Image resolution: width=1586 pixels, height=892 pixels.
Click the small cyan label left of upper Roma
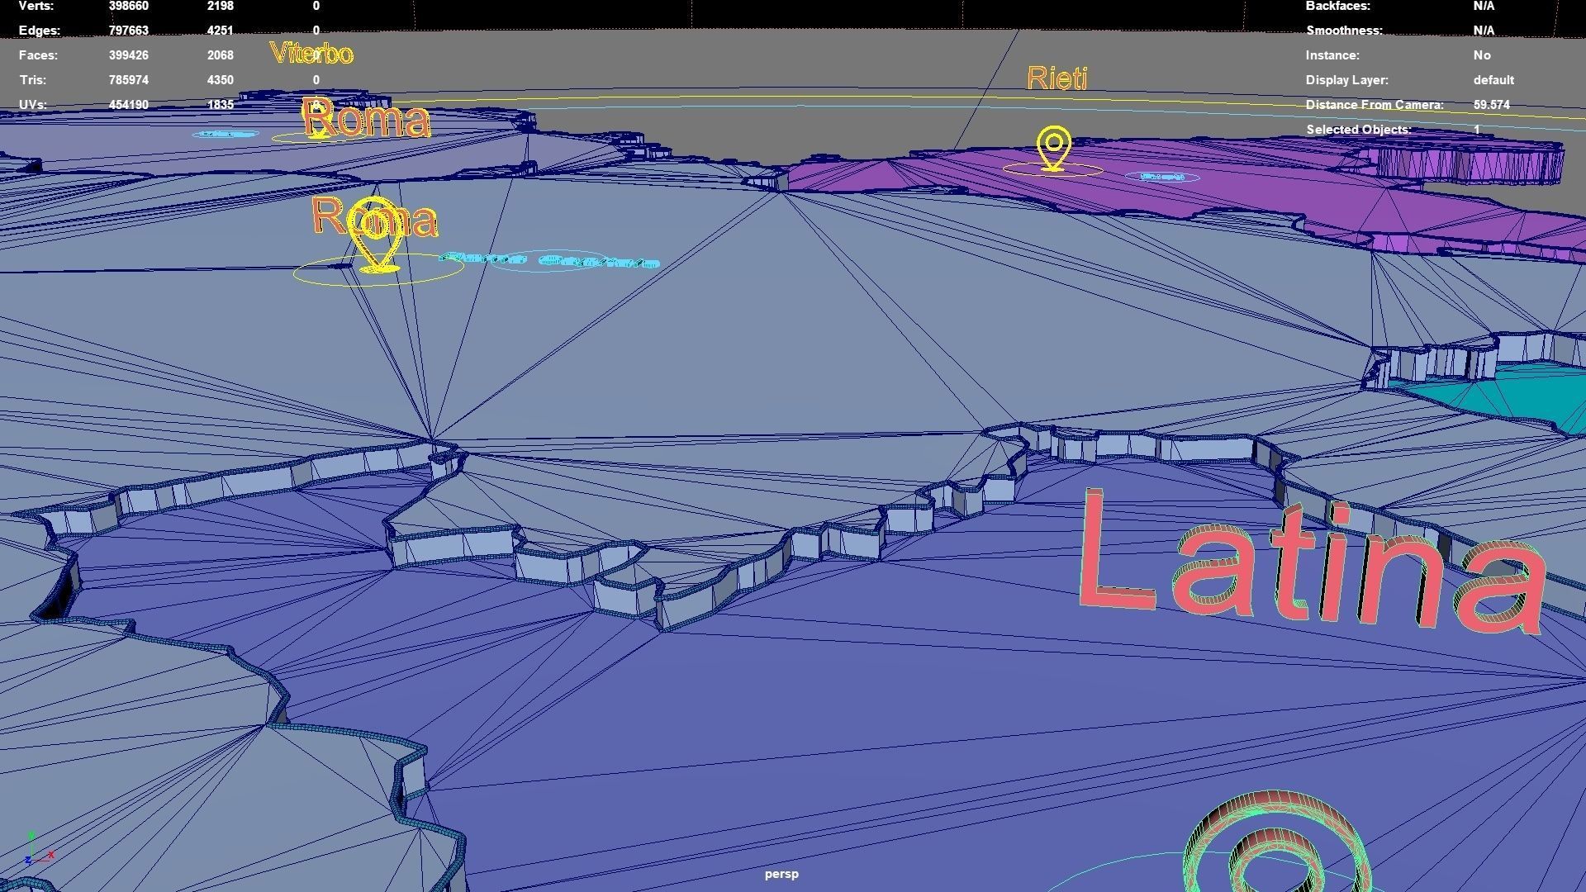click(226, 134)
